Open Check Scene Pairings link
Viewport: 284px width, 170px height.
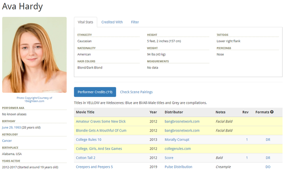click(136, 92)
